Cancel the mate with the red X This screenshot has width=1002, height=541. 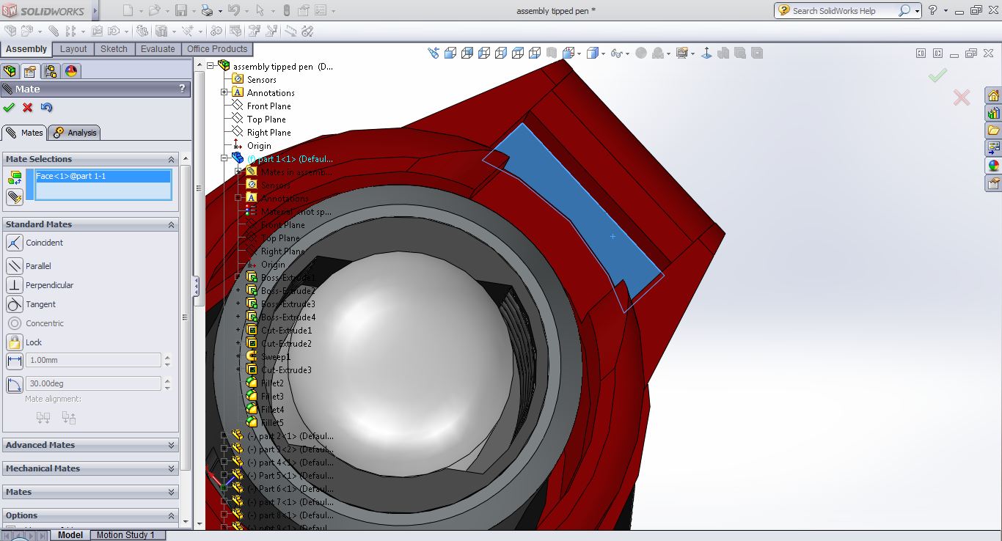click(x=28, y=108)
